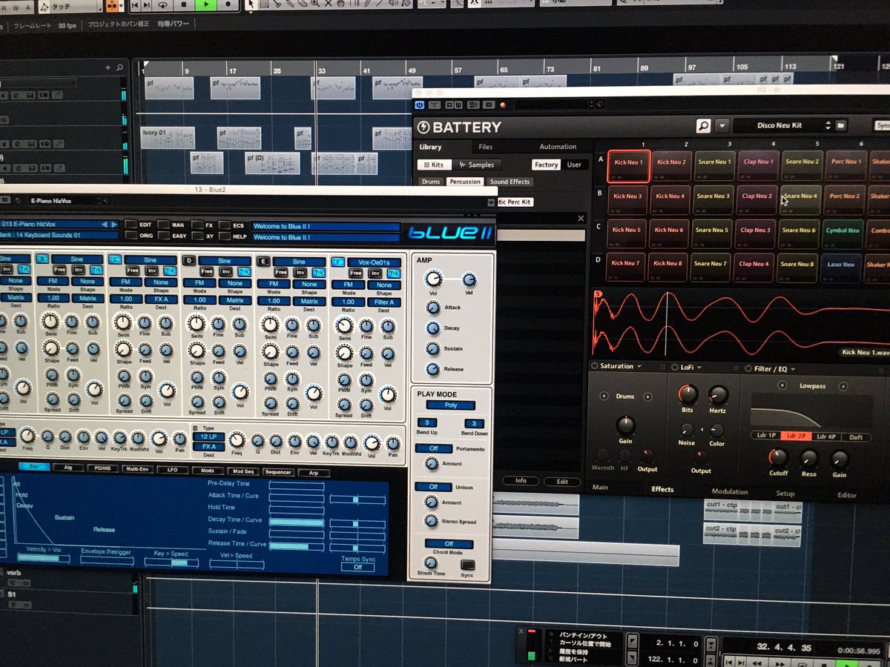
Task: Select Snare Neu 6 pad
Action: pyautogui.click(x=800, y=234)
